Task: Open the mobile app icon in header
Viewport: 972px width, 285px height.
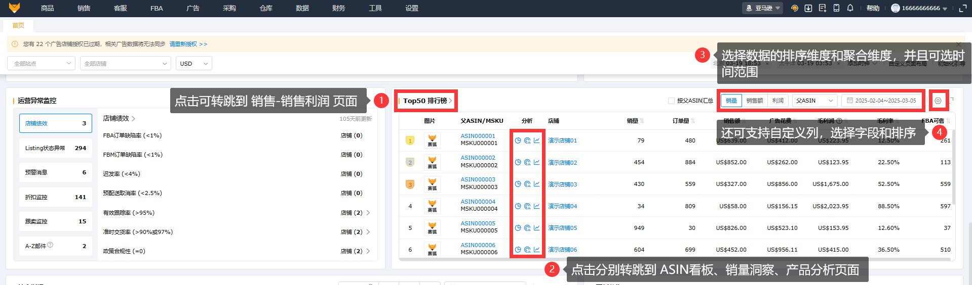Action: click(836, 8)
